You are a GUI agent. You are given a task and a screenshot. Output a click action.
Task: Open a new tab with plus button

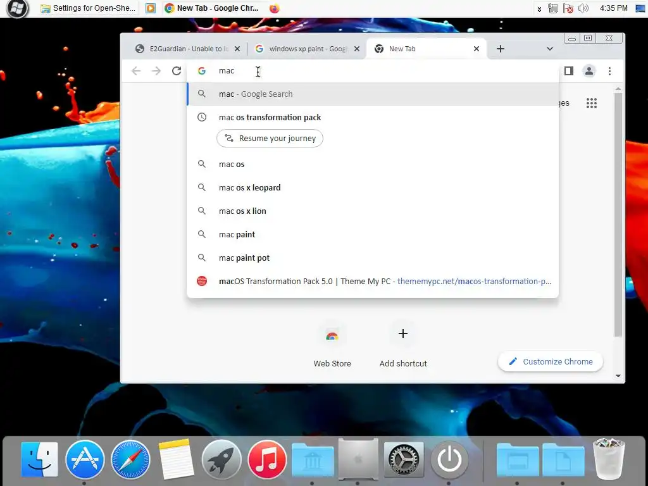[x=501, y=49]
